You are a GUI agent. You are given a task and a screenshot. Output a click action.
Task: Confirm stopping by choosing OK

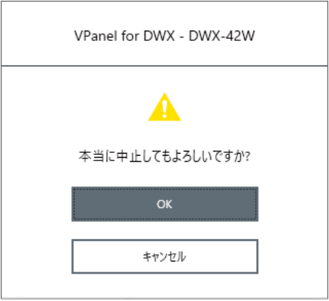164,204
